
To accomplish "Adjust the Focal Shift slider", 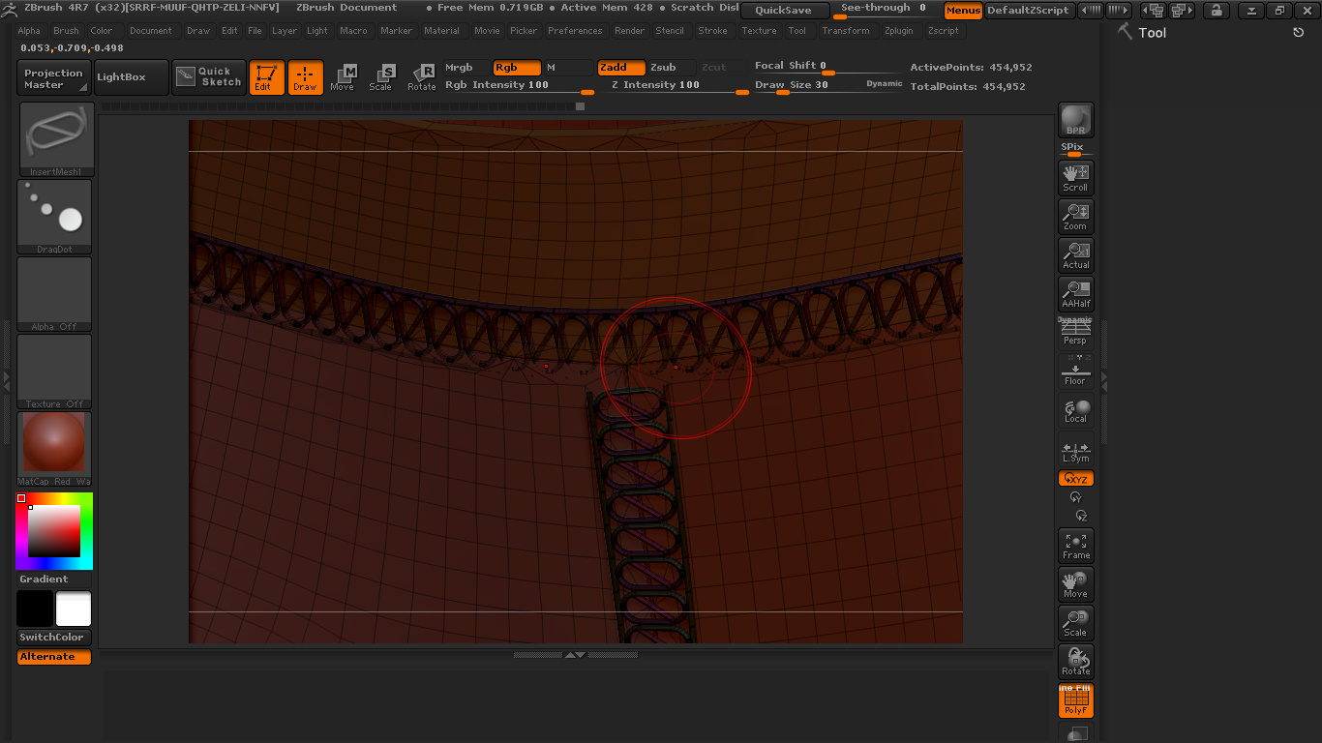I will (827, 67).
